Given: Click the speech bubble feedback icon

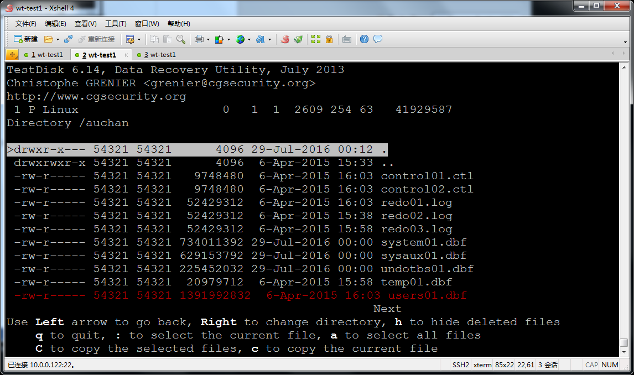Looking at the screenshot, I should (378, 39).
